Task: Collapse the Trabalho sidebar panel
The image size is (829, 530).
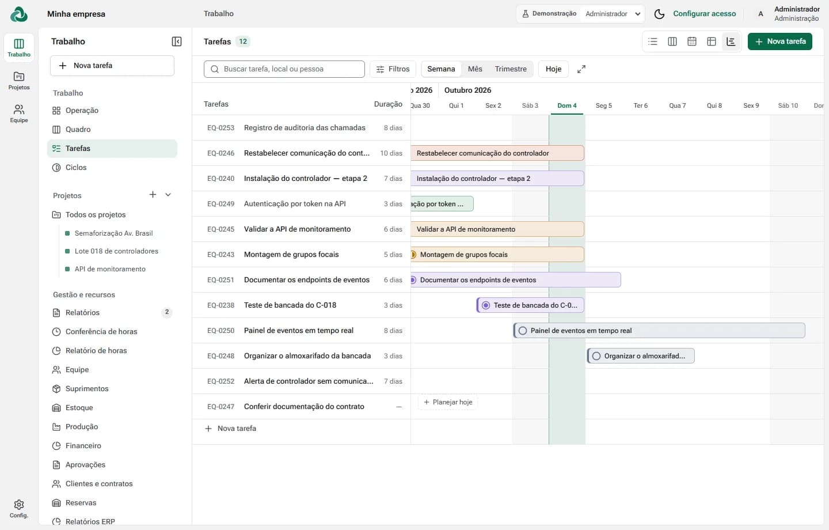Action: tap(177, 41)
